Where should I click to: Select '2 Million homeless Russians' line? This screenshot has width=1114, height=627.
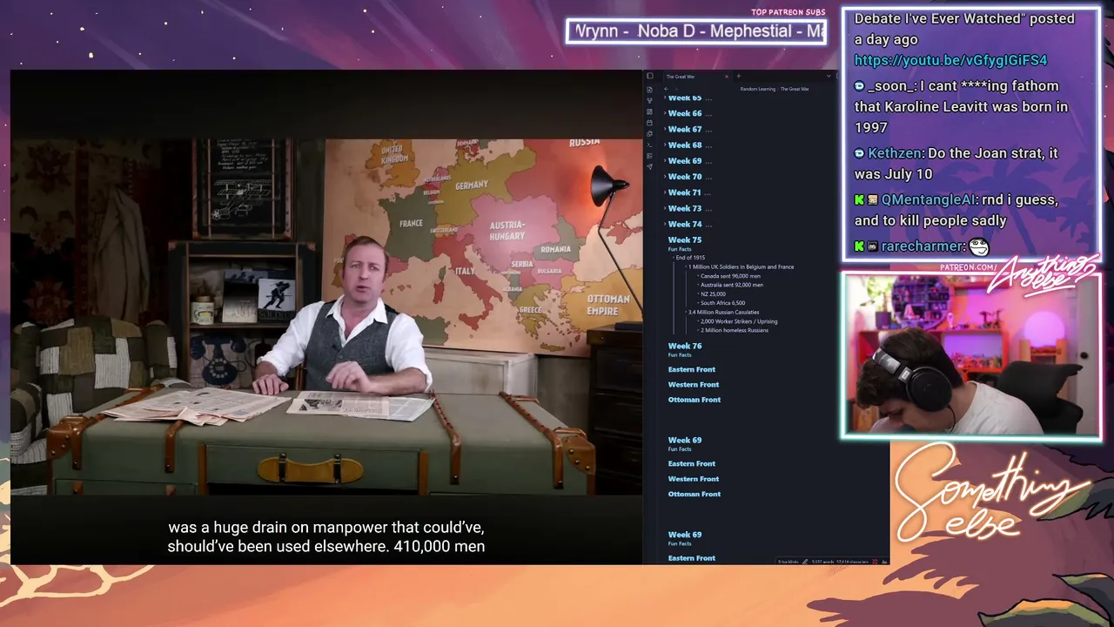coord(735,330)
